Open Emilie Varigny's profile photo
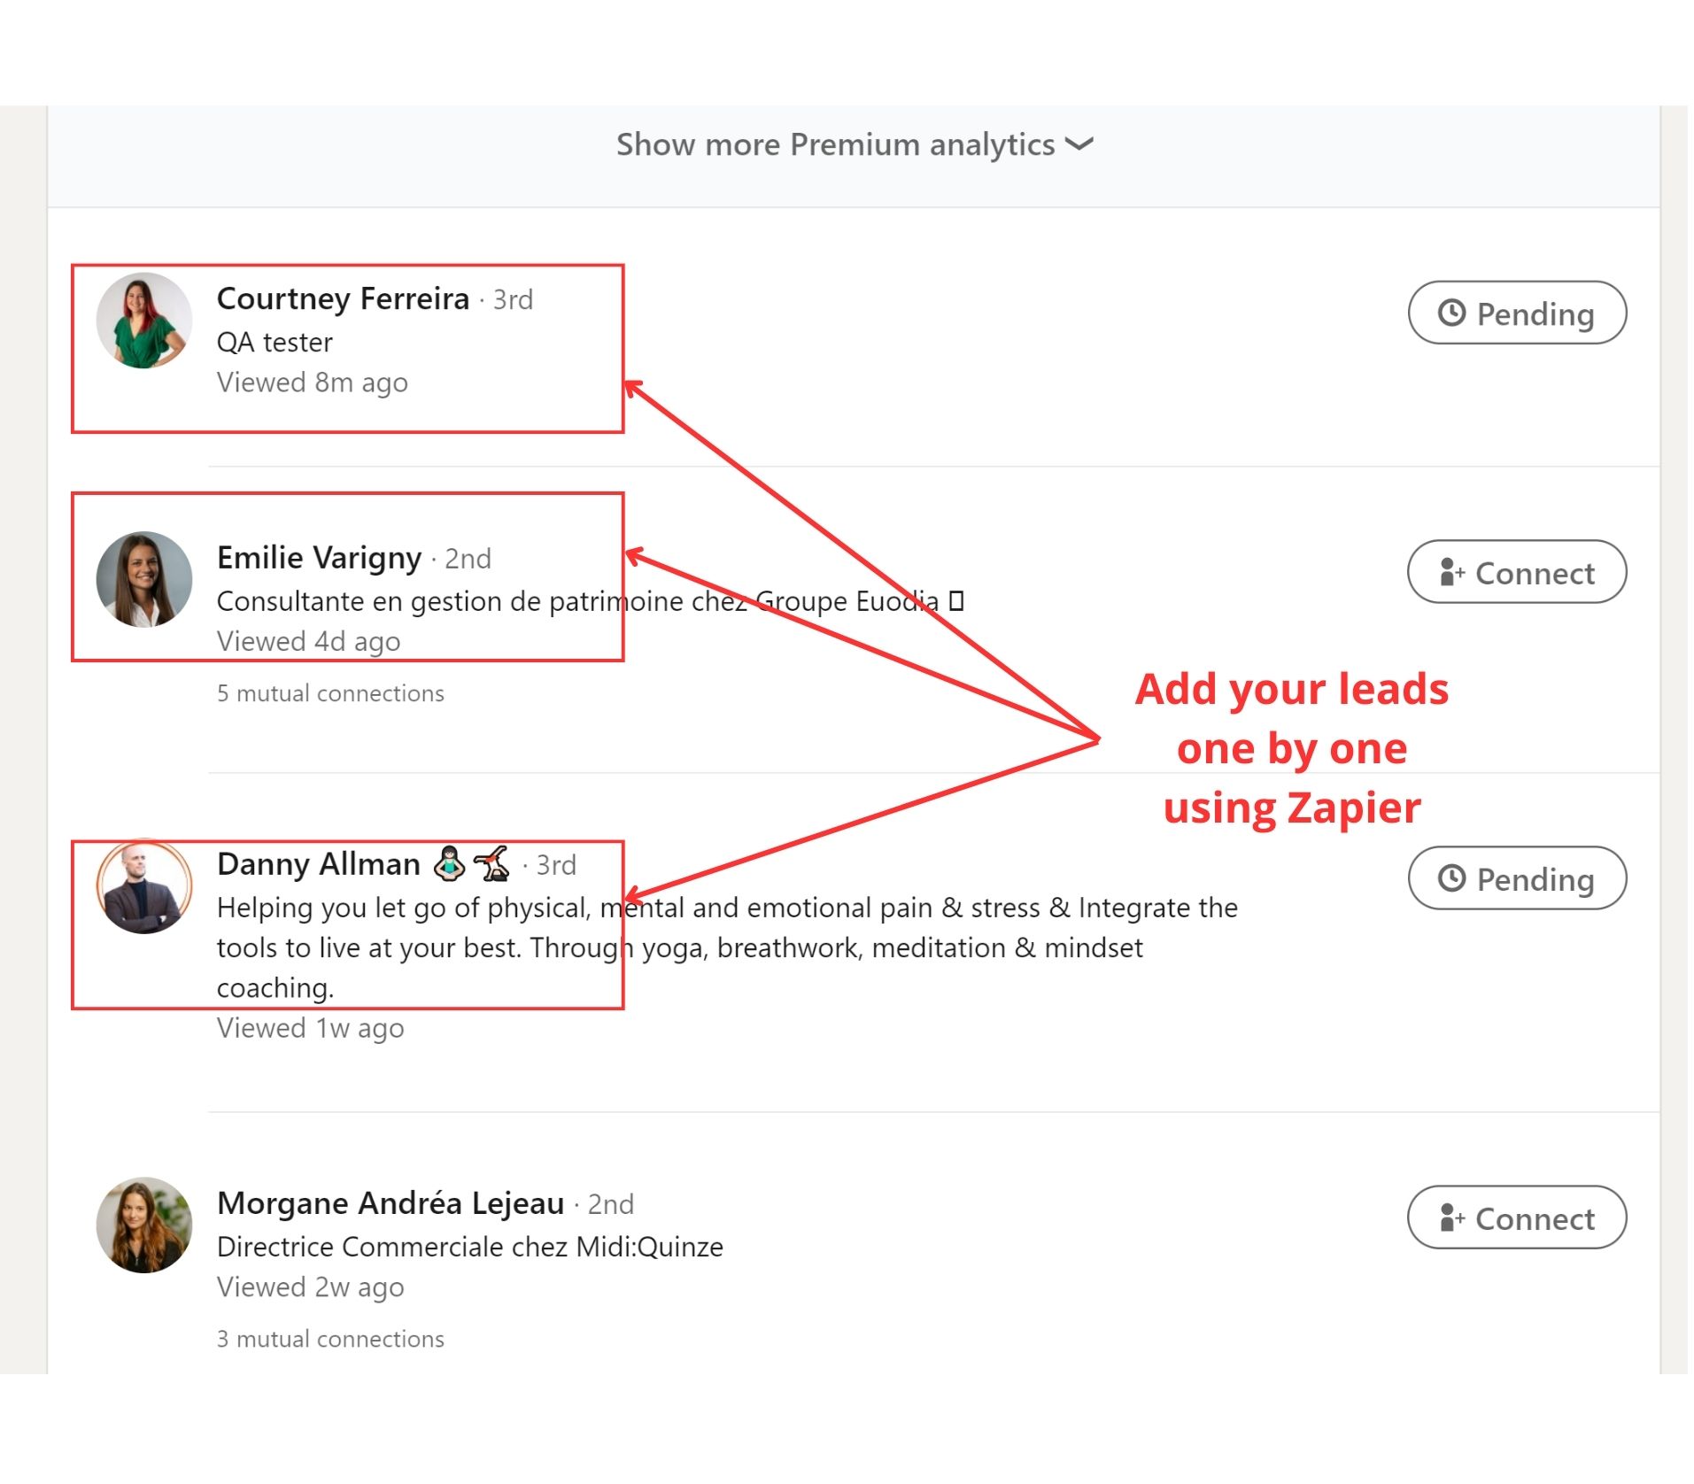 (x=143, y=580)
